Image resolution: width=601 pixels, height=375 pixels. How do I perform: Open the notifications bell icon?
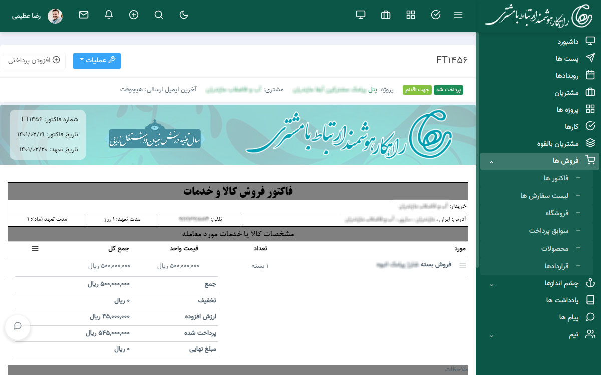pyautogui.click(x=109, y=15)
